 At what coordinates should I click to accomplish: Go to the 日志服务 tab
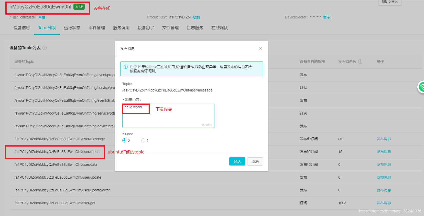(195, 28)
